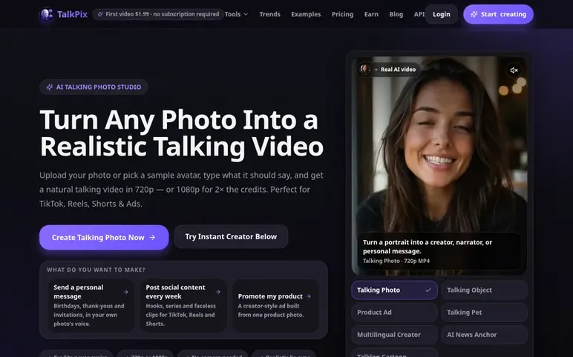The width and height of the screenshot is (573, 357).
Task: Unmute the demo video with speaker icon
Action: [514, 70]
